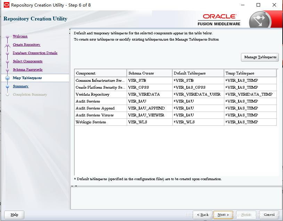The width and height of the screenshot is (283, 221).
Task: Click the empty message log area
Action: (176, 198)
